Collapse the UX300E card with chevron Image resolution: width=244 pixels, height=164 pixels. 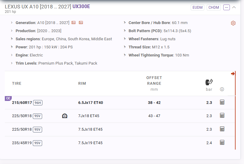[x=234, y=8]
